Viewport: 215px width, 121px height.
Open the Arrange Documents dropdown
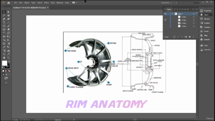pyautogui.click(x=75, y=3)
